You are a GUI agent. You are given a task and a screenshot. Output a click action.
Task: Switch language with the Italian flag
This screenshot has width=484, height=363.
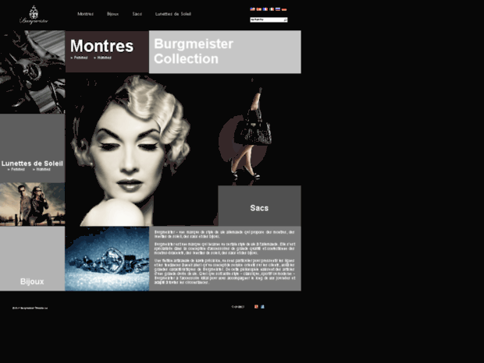pyautogui.click(x=272, y=9)
